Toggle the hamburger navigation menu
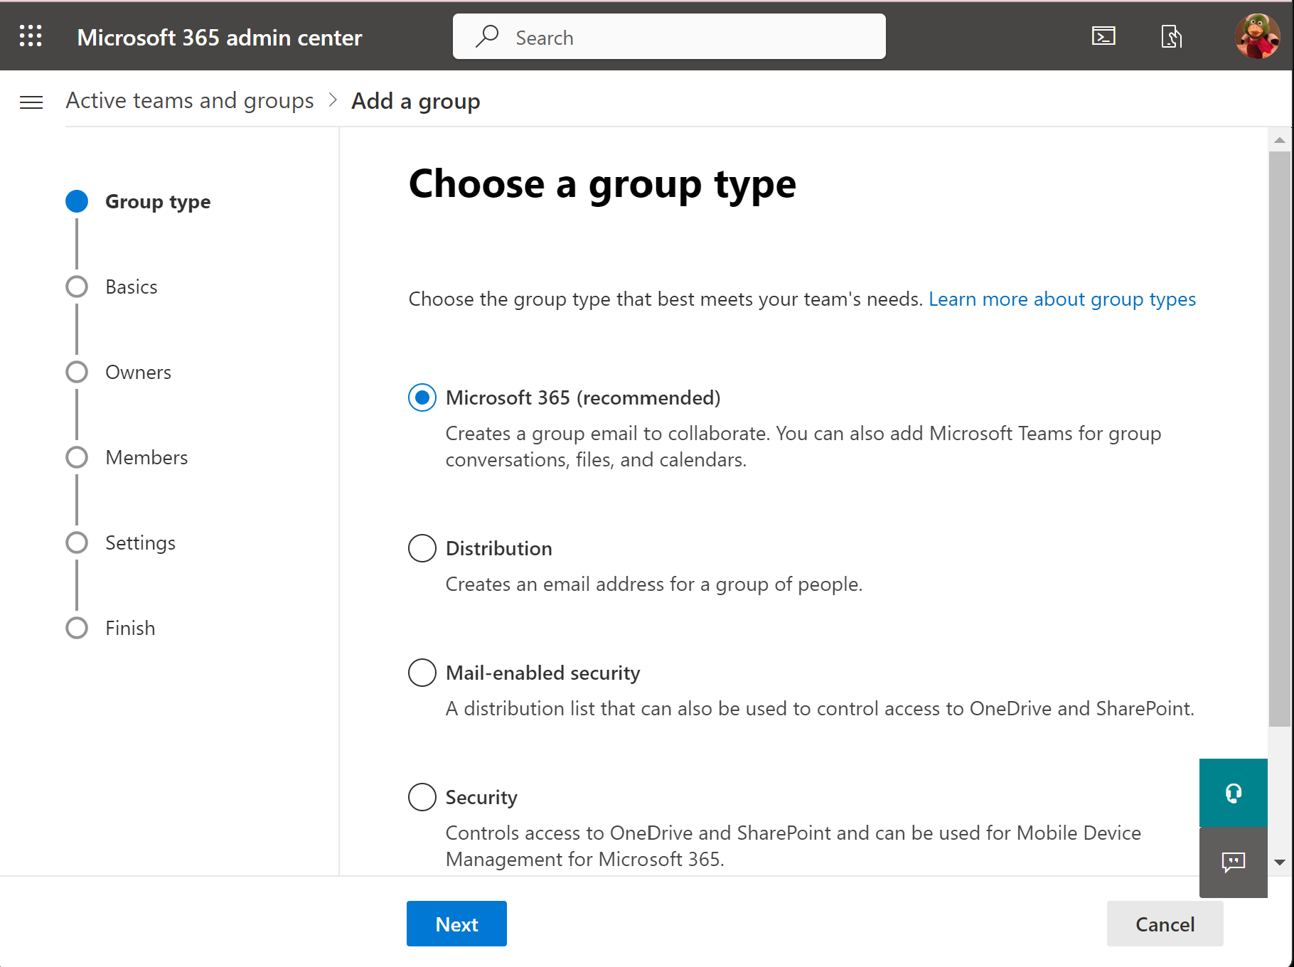The width and height of the screenshot is (1294, 967). (x=31, y=102)
